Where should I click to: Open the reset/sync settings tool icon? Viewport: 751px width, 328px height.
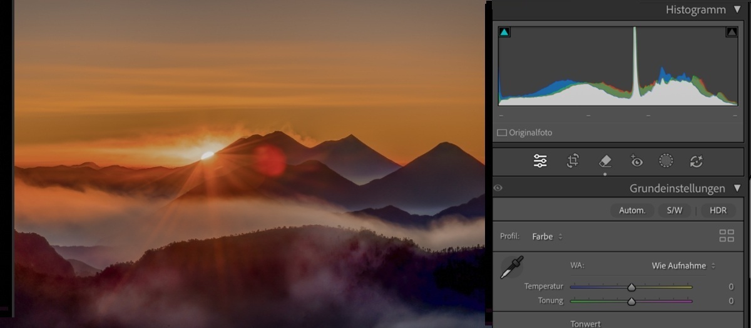[x=697, y=161]
